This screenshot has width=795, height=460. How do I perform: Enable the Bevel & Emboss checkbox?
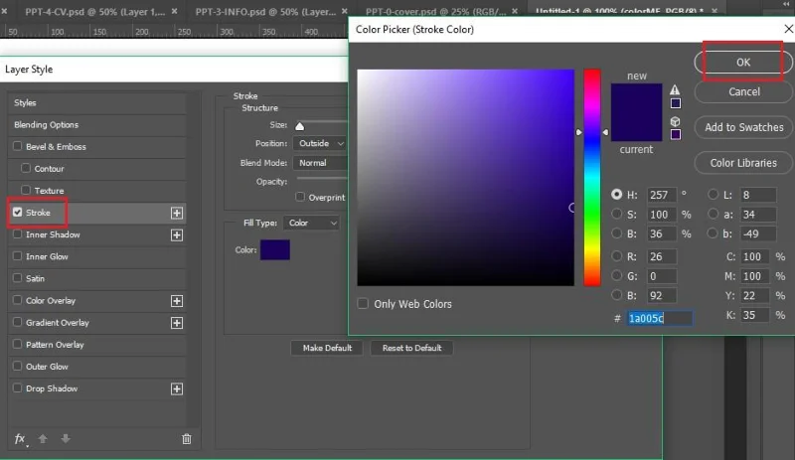pyautogui.click(x=18, y=146)
